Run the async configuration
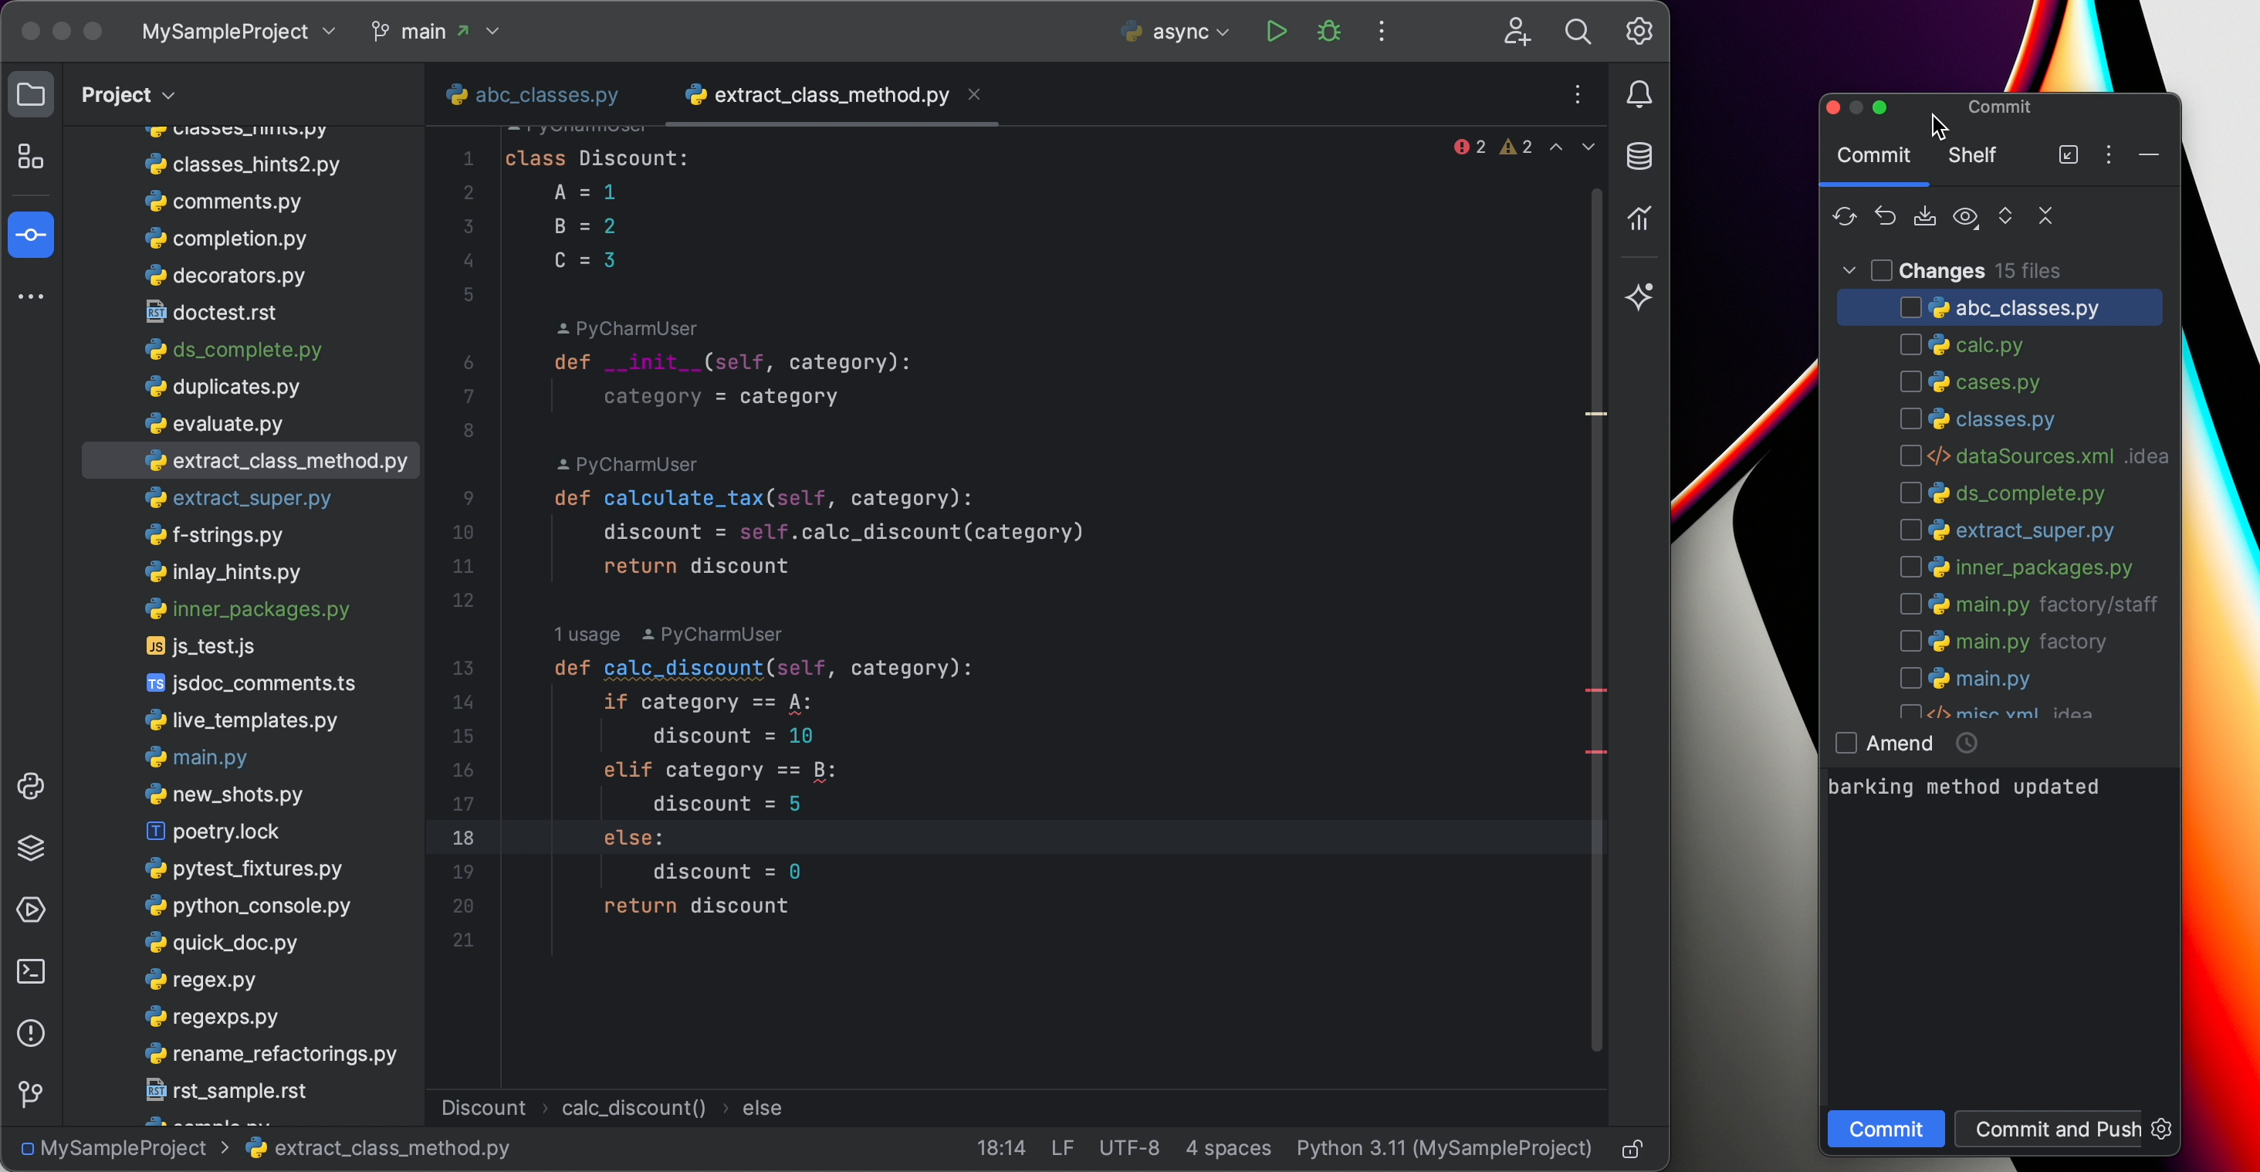 point(1277,32)
